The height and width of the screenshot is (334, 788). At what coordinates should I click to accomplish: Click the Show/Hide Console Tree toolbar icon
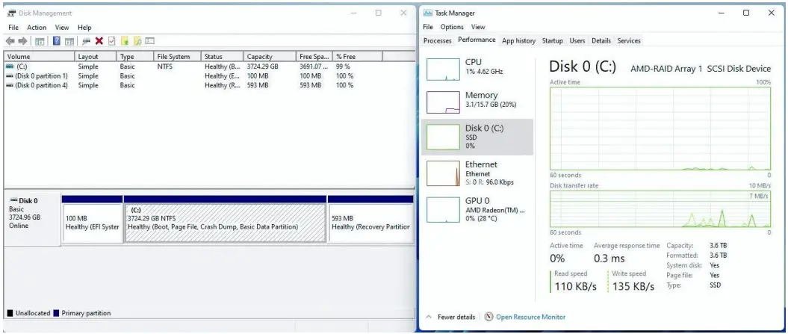[39, 41]
